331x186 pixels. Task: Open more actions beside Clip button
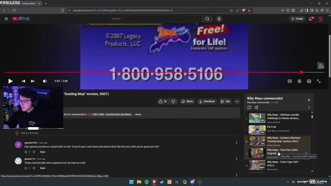click(x=237, y=102)
